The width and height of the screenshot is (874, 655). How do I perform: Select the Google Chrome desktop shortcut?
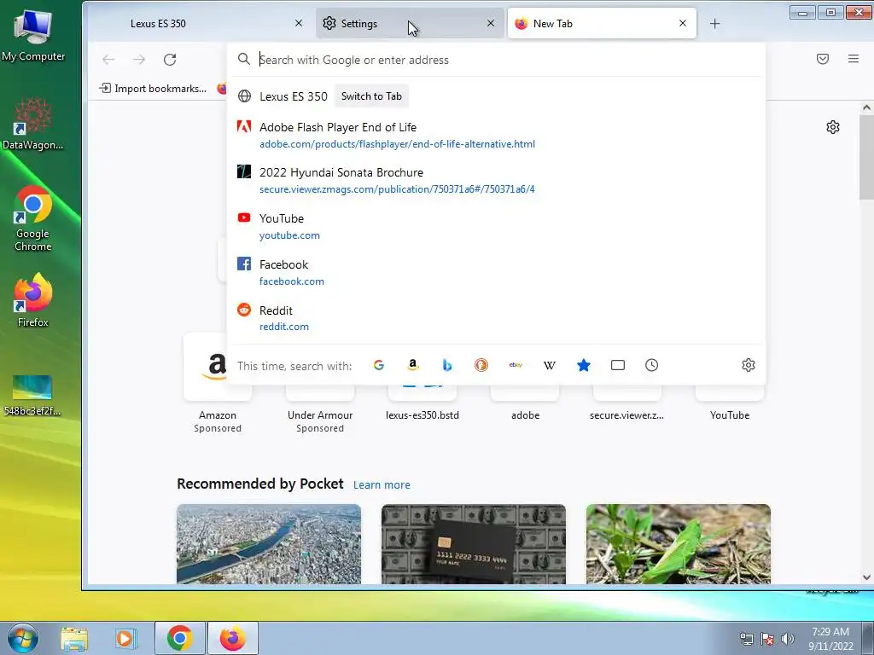(33, 219)
